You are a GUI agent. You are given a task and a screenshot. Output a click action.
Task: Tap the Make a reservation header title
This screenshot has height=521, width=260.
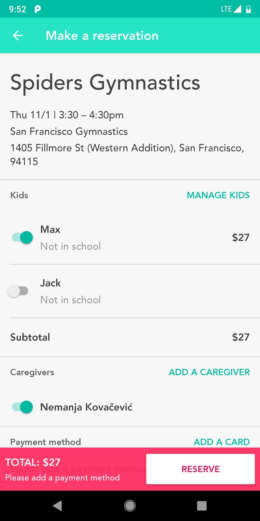(x=102, y=35)
